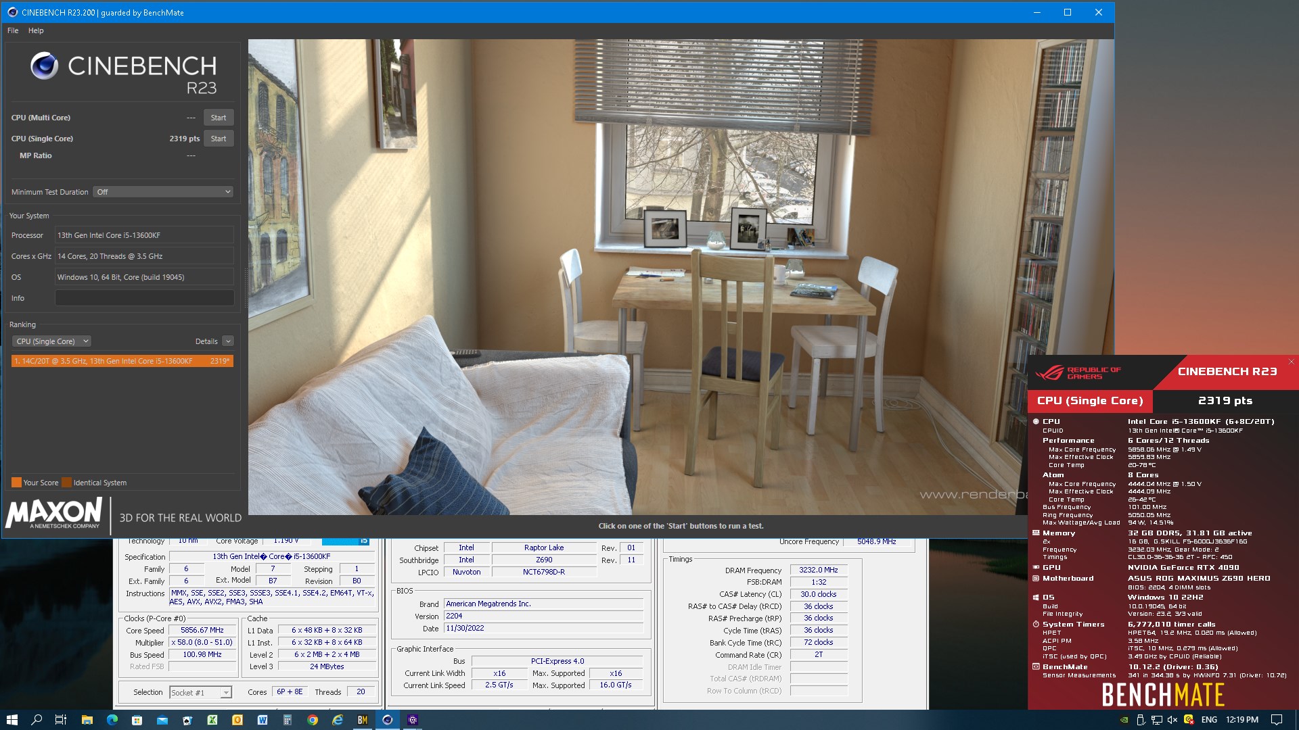The width and height of the screenshot is (1299, 730).
Task: Click CPU-Z Level 3 cache 24 MBytes
Action: [327, 666]
